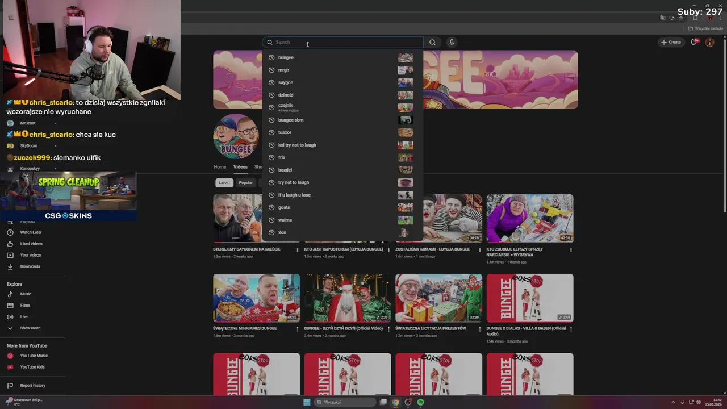
Task: Start voice search with the microphone icon
Action: tap(452, 42)
